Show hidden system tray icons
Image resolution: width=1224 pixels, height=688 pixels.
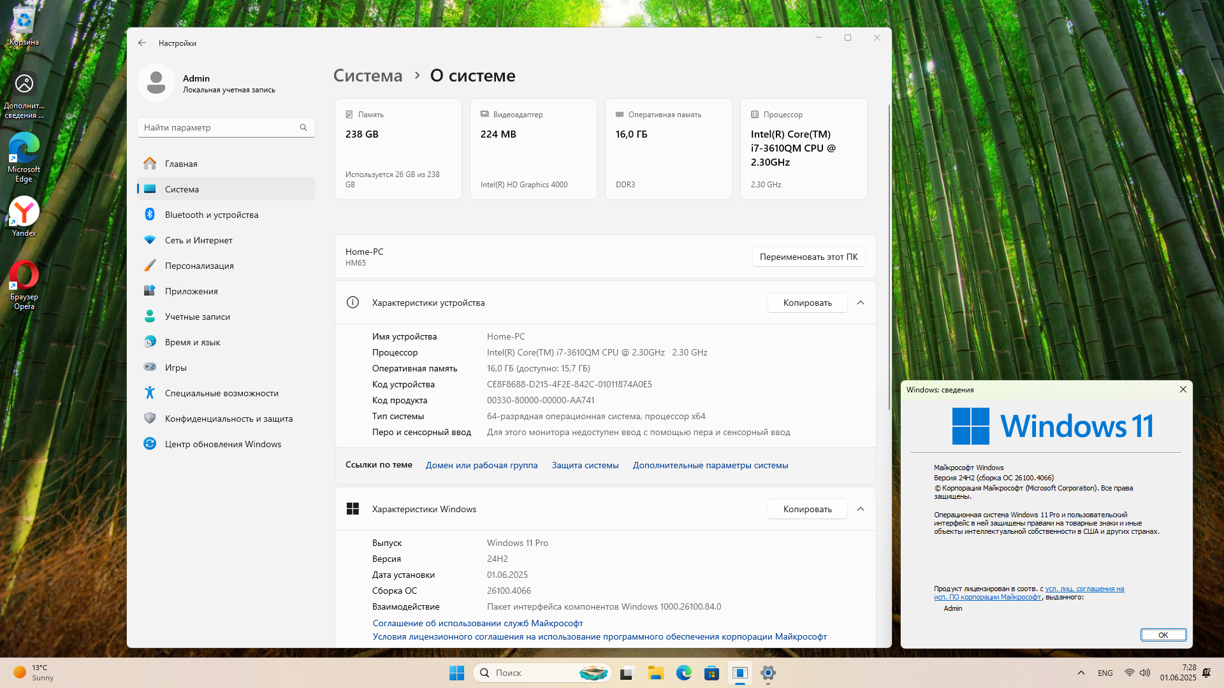[1081, 673]
